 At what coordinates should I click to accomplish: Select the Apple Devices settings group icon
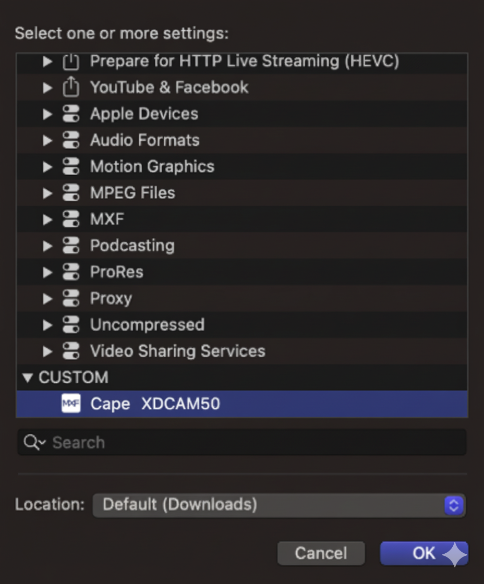click(x=70, y=114)
